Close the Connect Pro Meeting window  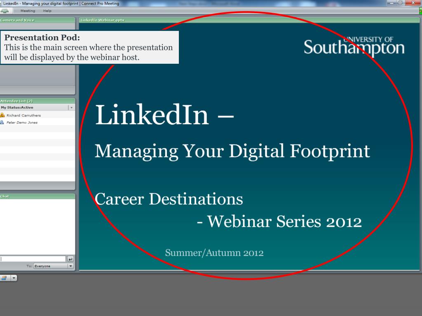click(413, 3)
